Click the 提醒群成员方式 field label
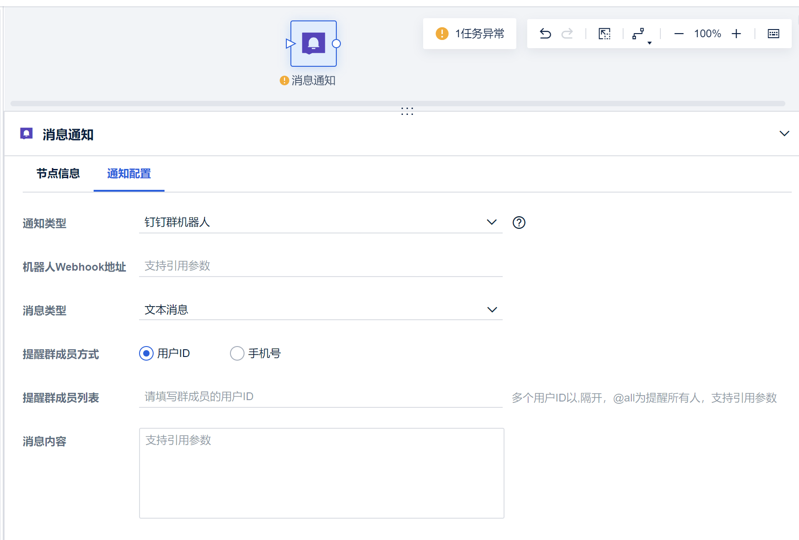Viewport: 799px width, 540px height. 61,354
